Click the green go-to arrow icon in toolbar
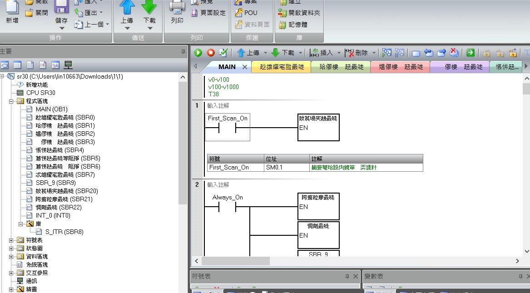530x293 pixels. pos(471,53)
